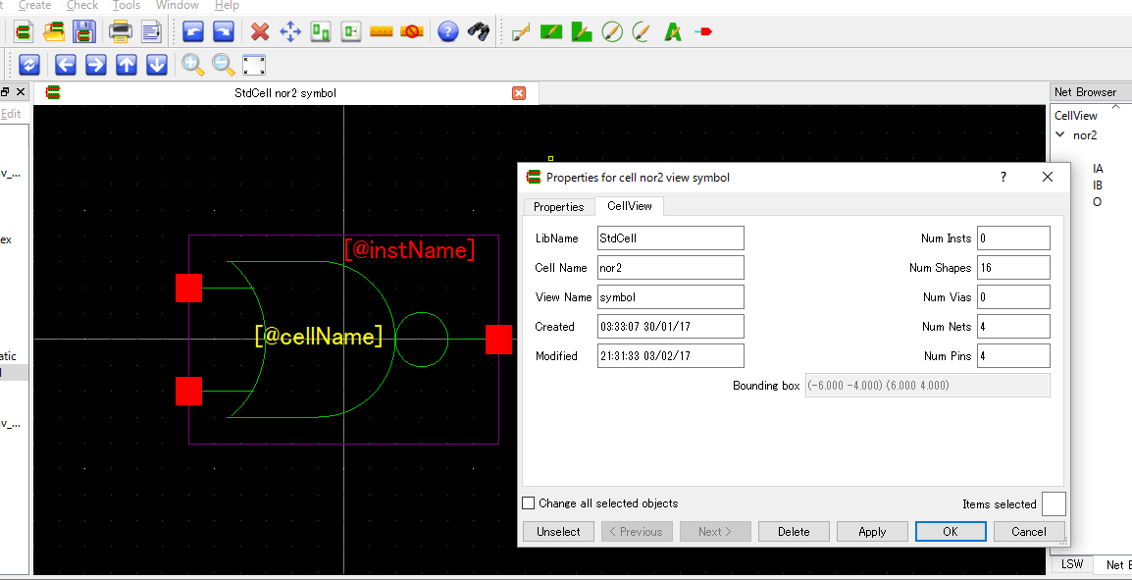1132x580 pixels.
Task: Select the Create label text tool
Action: pyautogui.click(x=673, y=31)
